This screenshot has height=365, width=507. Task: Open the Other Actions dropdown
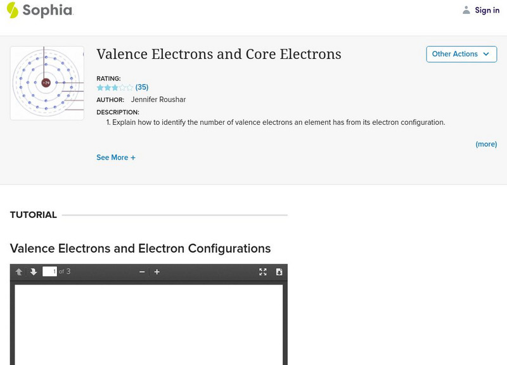pyautogui.click(x=461, y=54)
